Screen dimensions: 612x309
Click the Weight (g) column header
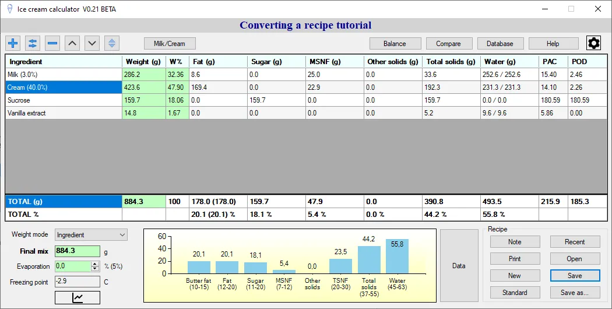click(x=144, y=61)
